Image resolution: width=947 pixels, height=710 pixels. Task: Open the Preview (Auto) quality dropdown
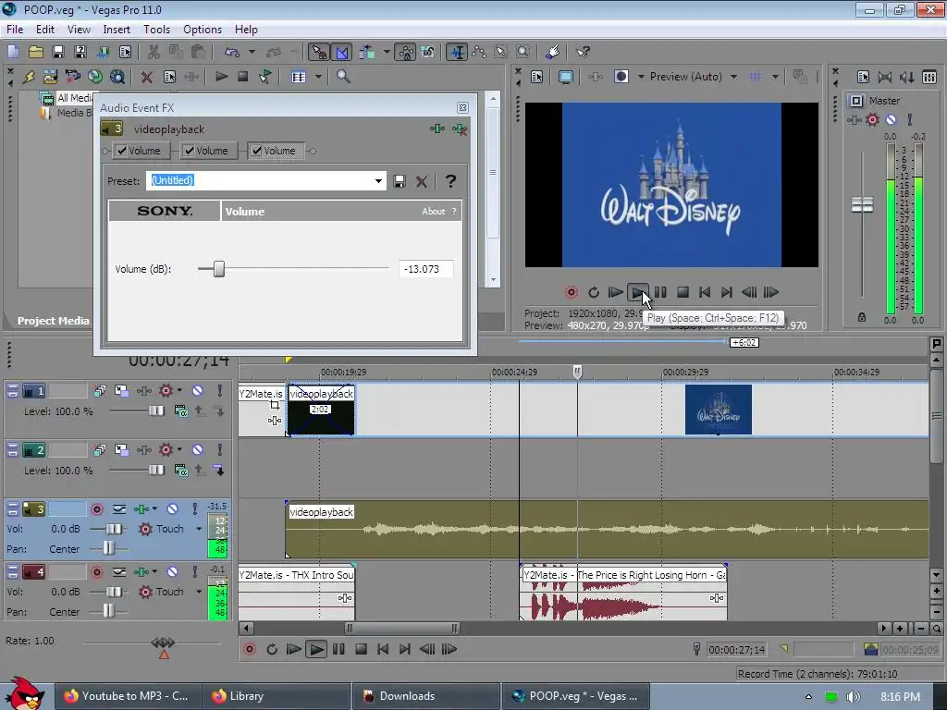click(x=733, y=77)
